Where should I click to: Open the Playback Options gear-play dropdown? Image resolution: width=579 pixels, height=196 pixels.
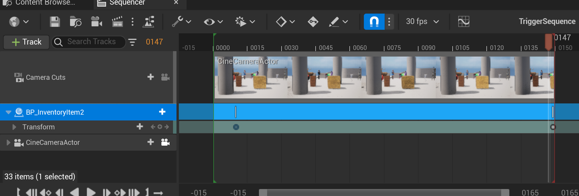pyautogui.click(x=246, y=22)
